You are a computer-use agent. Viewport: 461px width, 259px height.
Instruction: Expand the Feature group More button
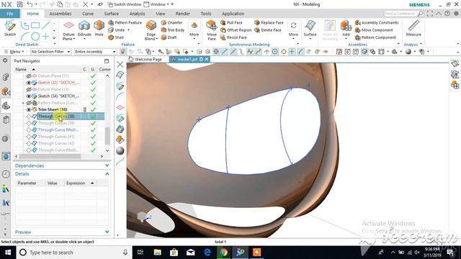[x=194, y=29]
